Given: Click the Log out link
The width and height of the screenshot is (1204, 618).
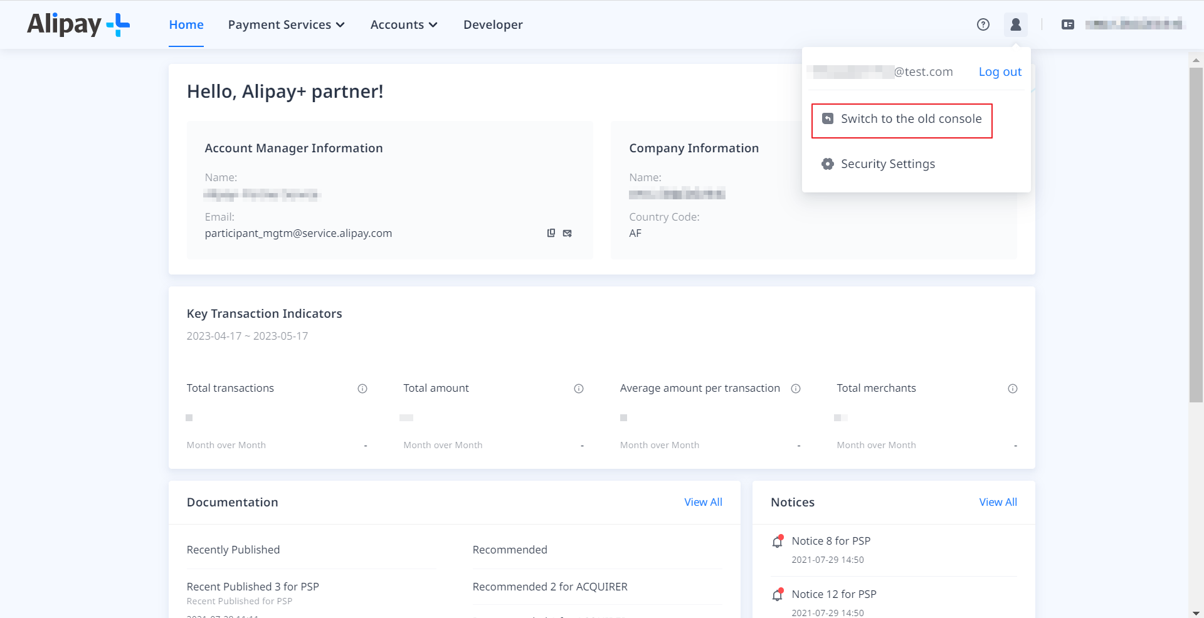Looking at the screenshot, I should [1000, 71].
